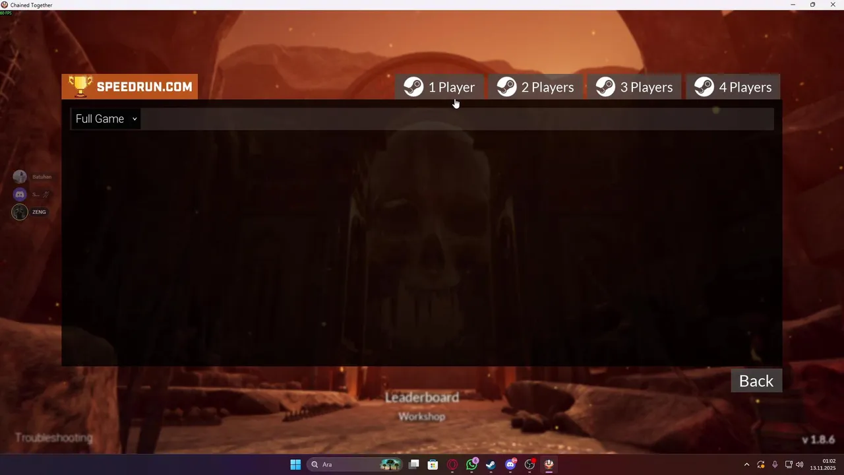Switch to OBS Studio in taskbar
Image resolution: width=844 pixels, height=475 pixels.
pos(529,464)
